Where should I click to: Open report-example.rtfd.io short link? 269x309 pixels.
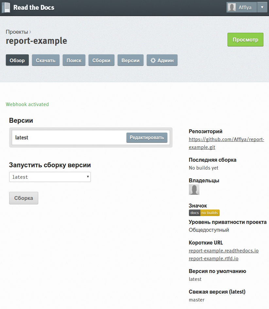(213, 259)
